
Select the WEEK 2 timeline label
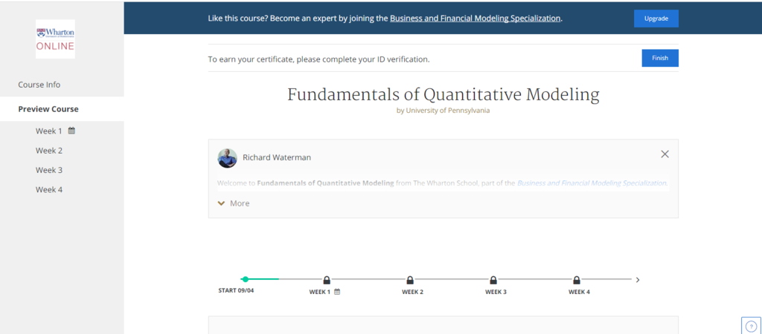412,292
